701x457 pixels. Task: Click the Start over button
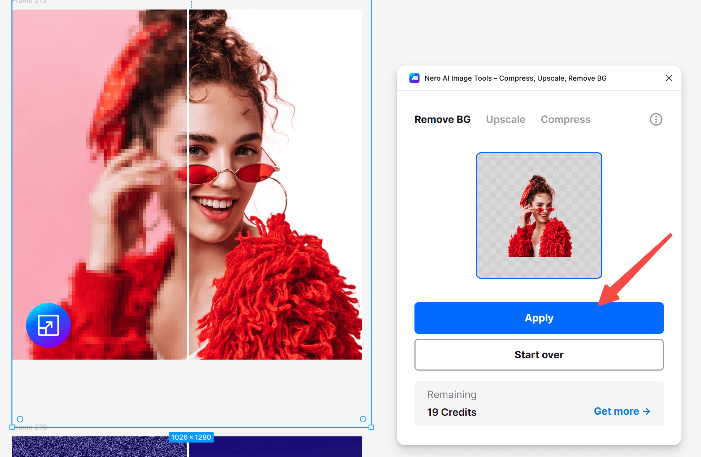539,355
